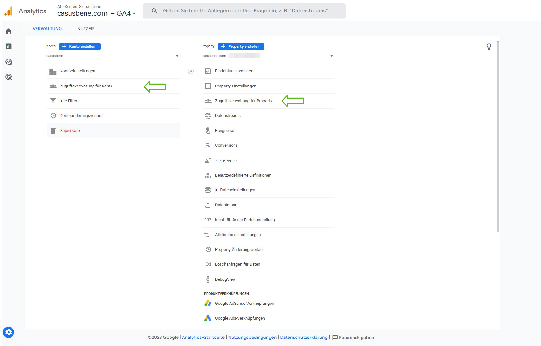
Task: Open the Home icon in left sidebar
Action: (9, 31)
